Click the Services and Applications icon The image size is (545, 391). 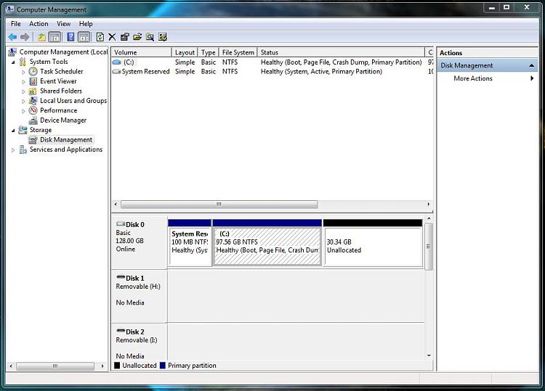point(23,149)
